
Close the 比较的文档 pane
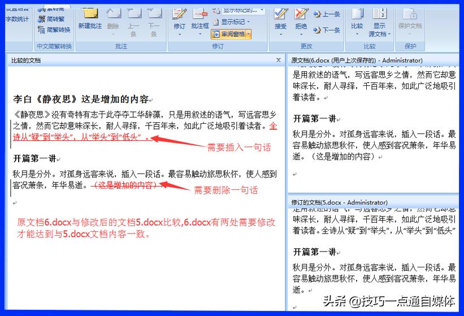[x=279, y=60]
